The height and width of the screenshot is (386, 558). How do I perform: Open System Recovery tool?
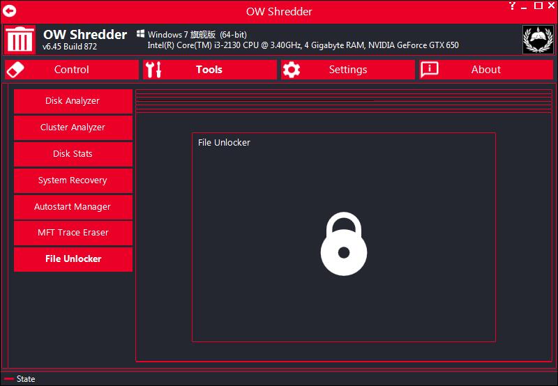coord(73,180)
